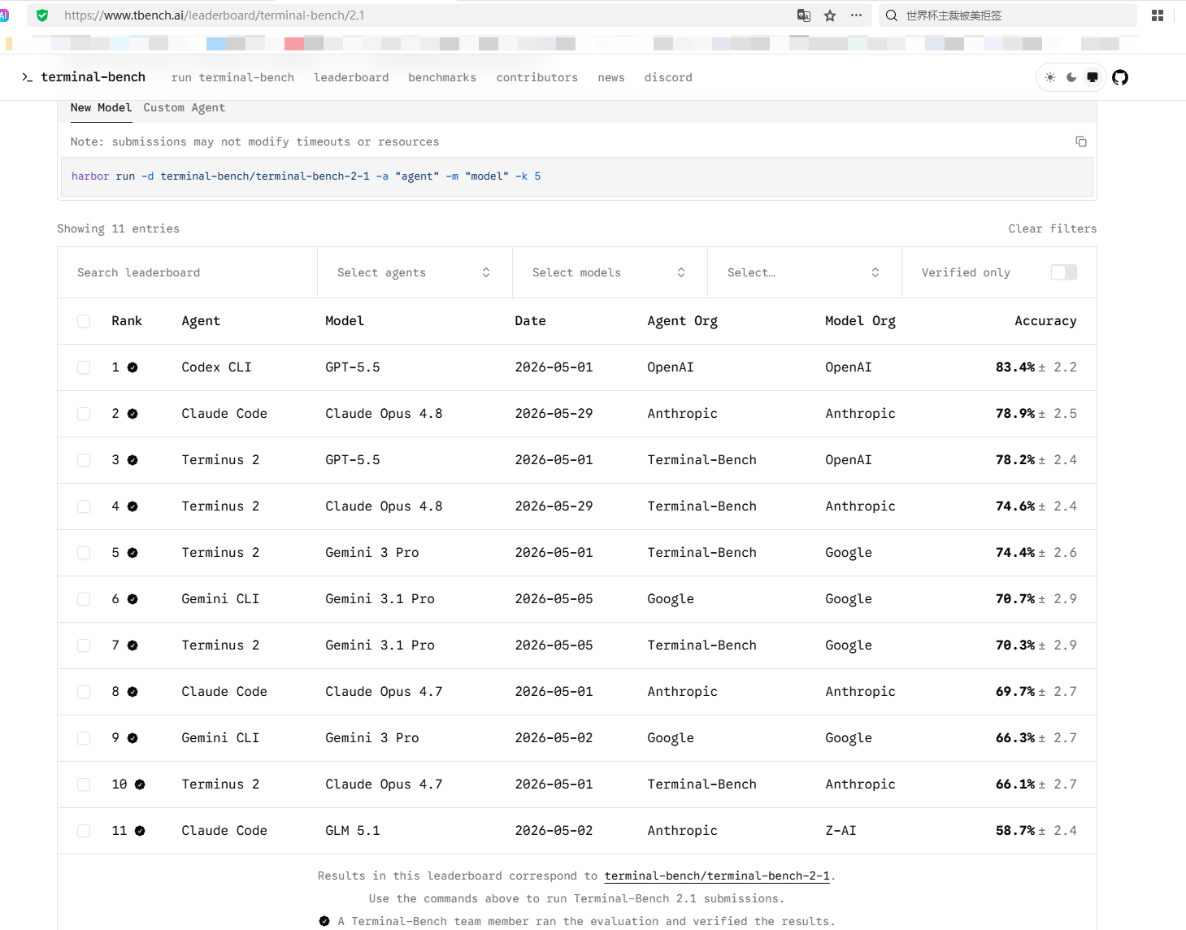Open the contributors page

537,78
